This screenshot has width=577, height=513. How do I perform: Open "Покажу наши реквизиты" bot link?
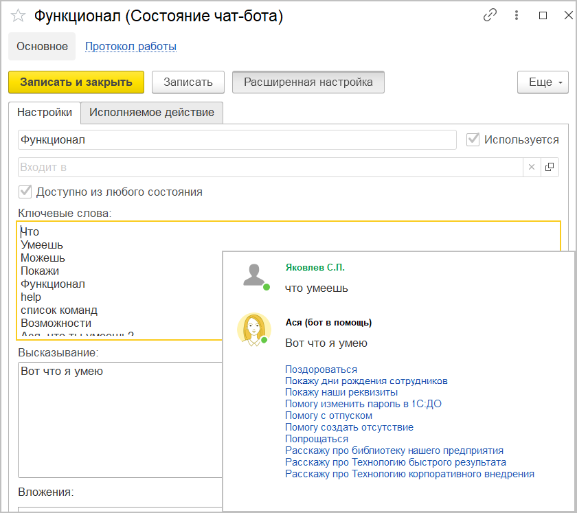[x=341, y=392]
